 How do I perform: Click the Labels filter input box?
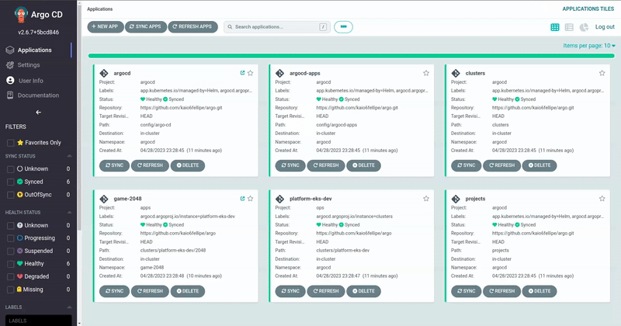point(38,321)
